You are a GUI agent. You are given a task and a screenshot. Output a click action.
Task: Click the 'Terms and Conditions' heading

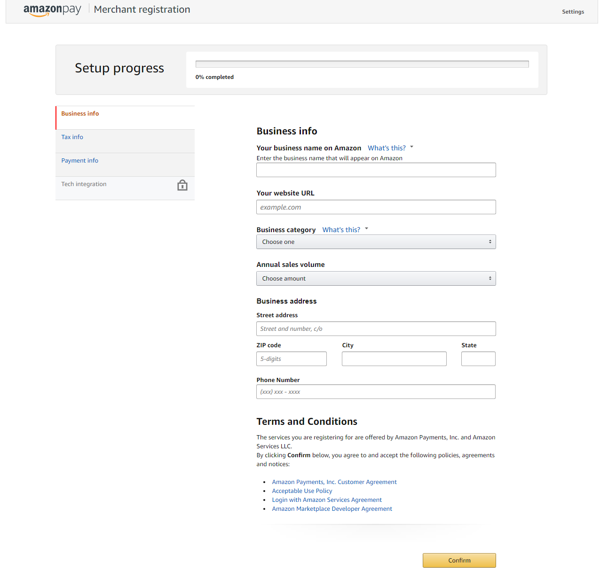[307, 422]
